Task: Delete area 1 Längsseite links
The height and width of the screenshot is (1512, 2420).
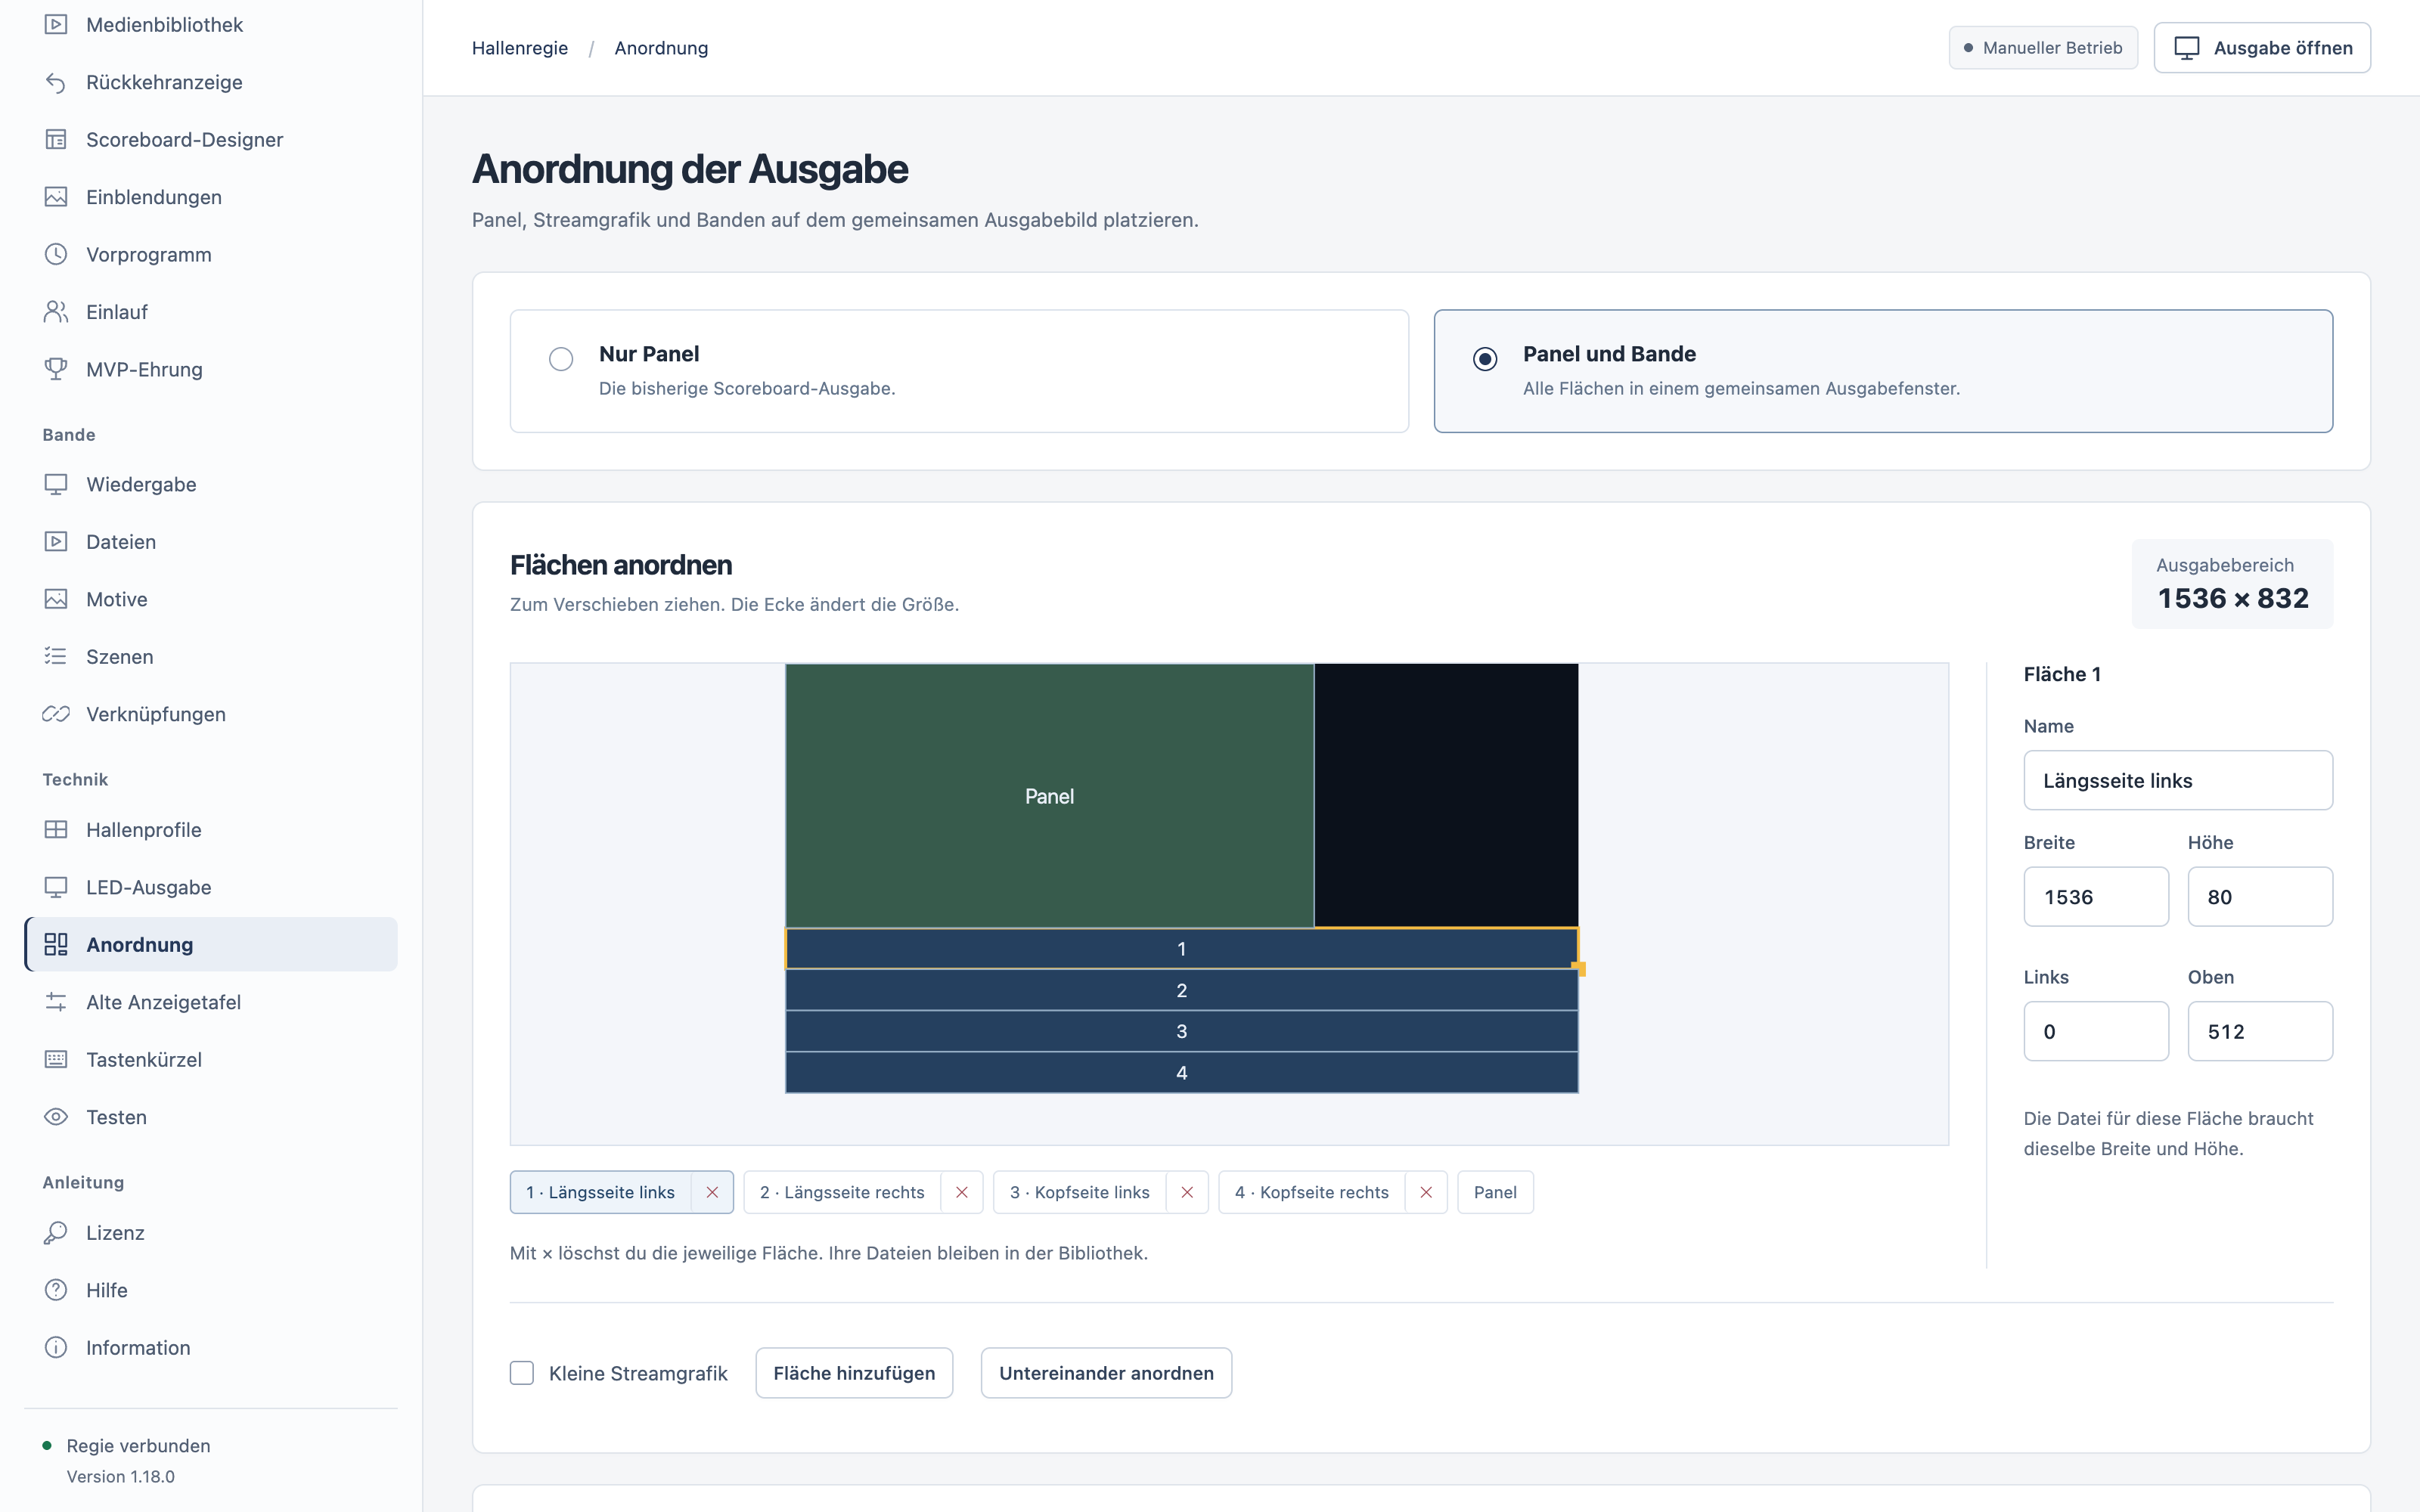Action: 712,1192
